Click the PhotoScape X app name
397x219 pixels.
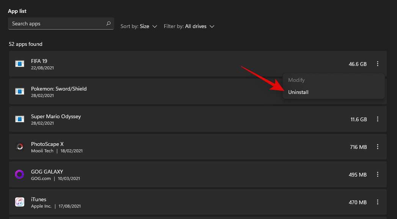pos(47,144)
